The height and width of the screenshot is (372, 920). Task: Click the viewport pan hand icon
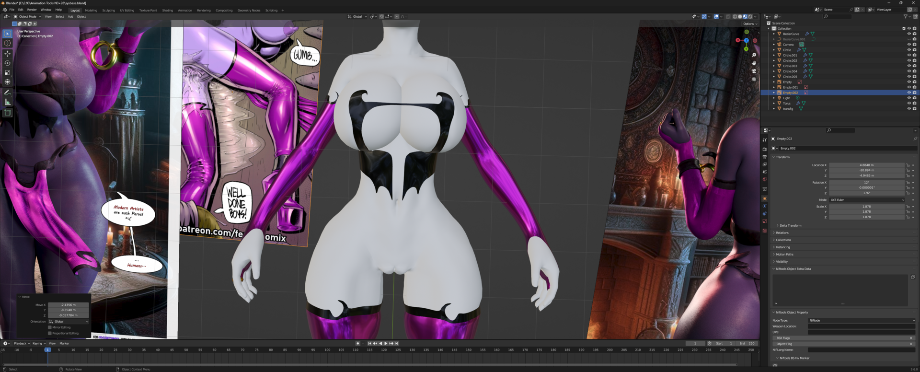pyautogui.click(x=754, y=63)
